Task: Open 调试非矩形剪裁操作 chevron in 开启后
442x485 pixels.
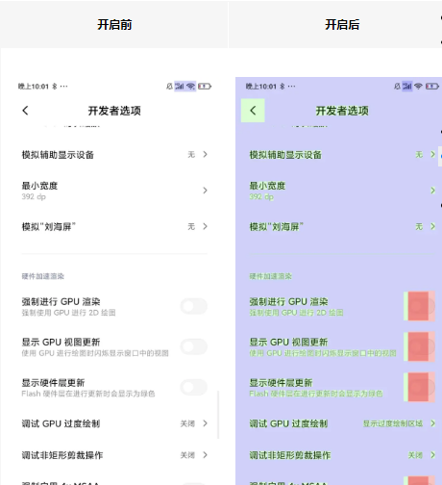Action: coord(432,455)
